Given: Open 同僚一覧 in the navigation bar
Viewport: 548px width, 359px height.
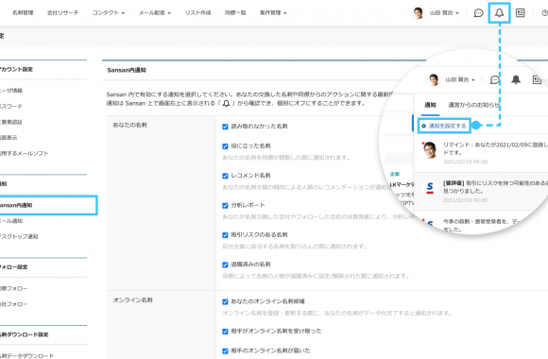Looking at the screenshot, I should click(x=235, y=13).
